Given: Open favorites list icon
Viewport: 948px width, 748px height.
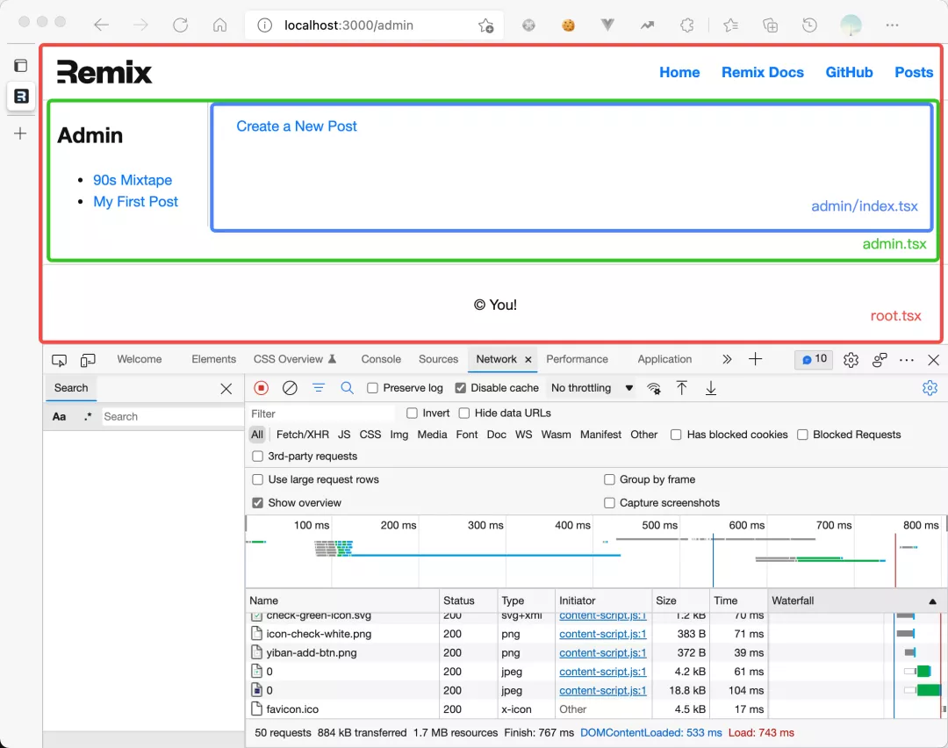Looking at the screenshot, I should (730, 25).
